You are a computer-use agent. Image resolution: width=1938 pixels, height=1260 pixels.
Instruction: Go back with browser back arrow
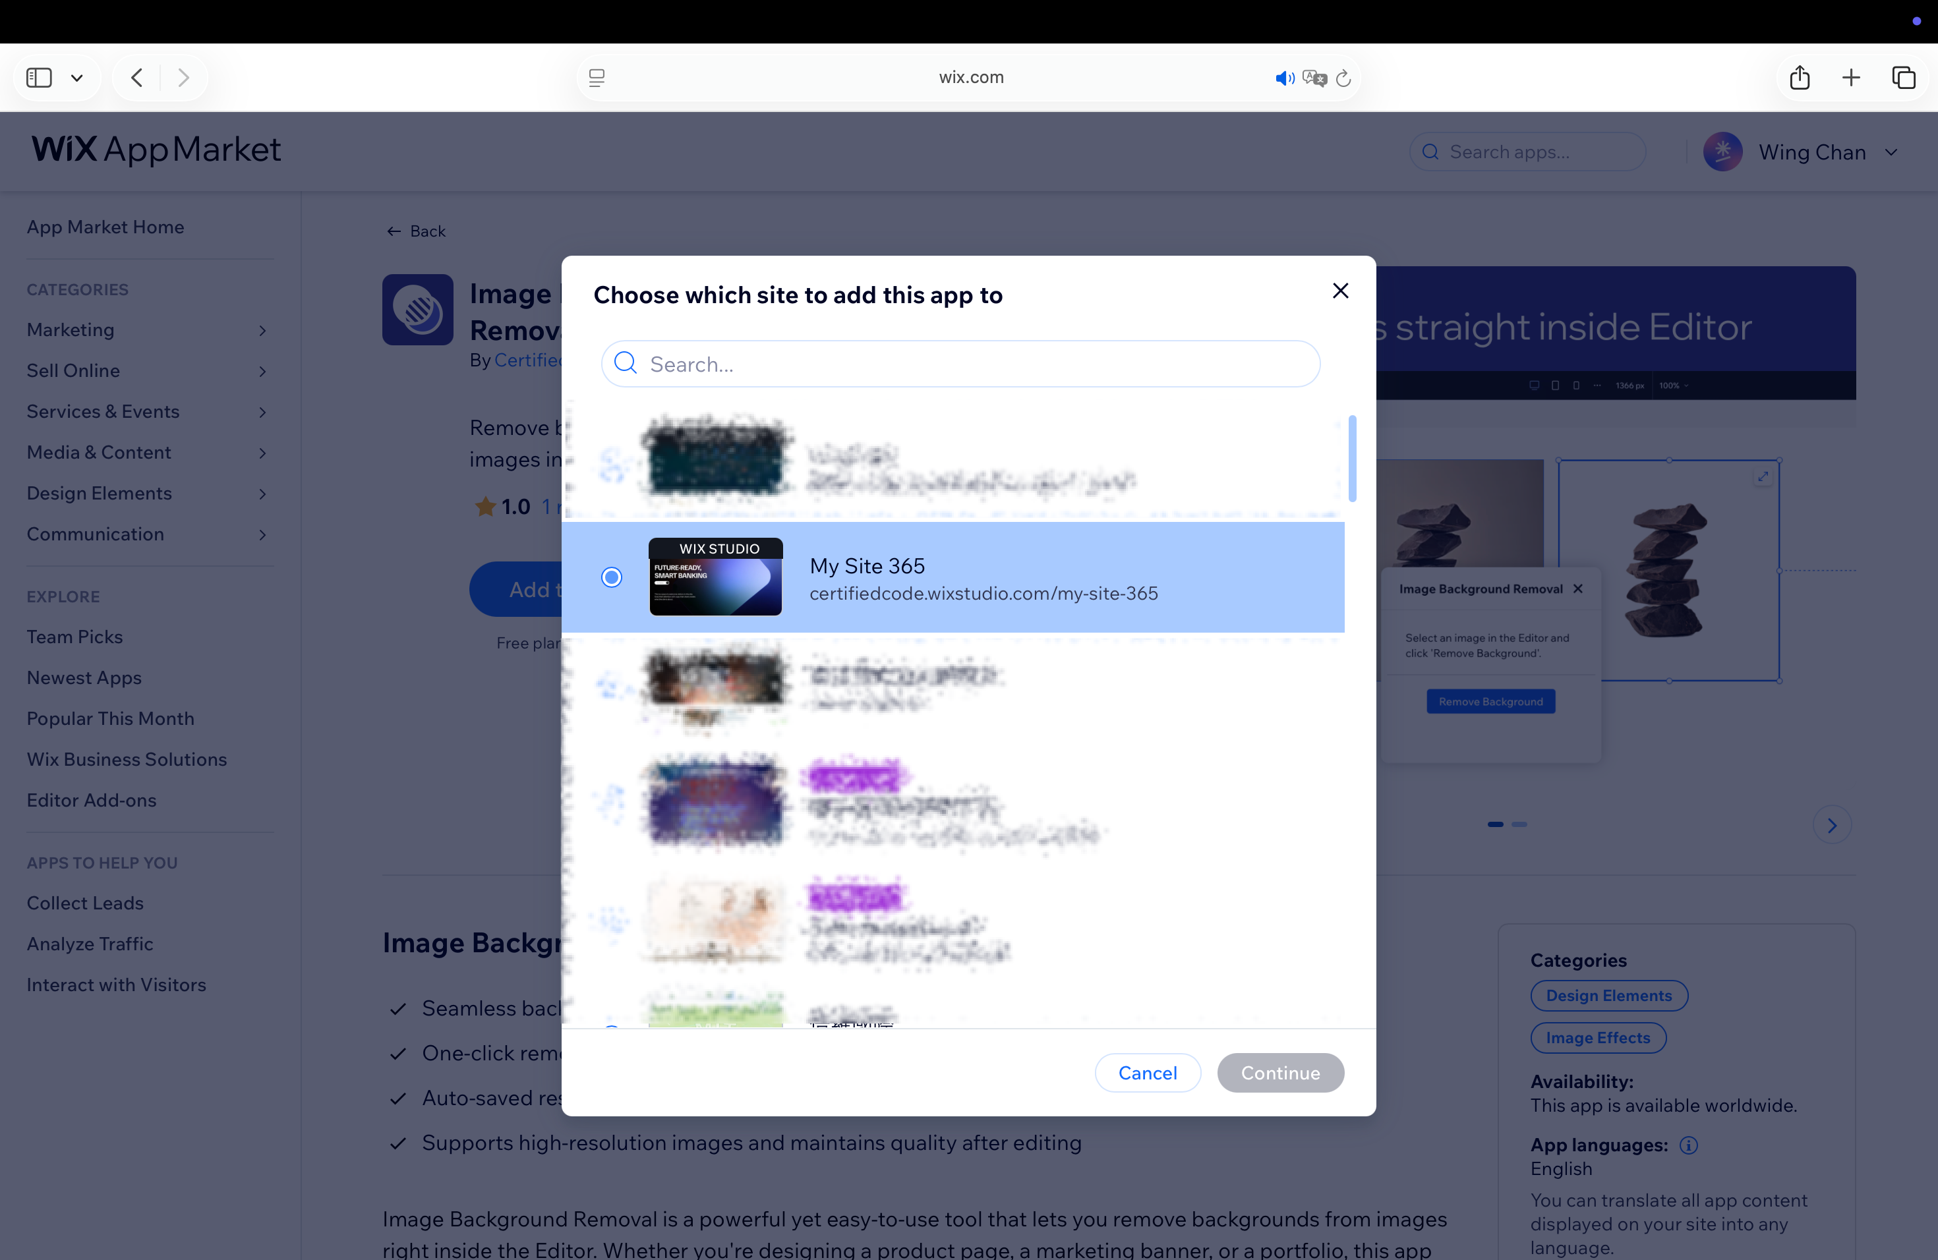(x=137, y=77)
